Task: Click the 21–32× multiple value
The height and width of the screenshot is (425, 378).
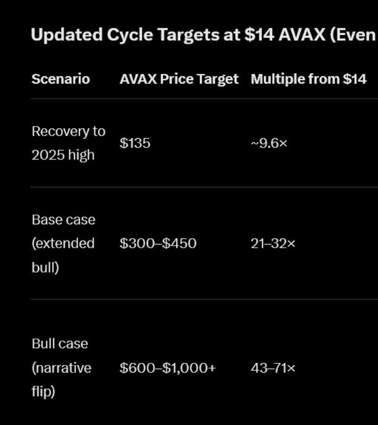Action: tap(273, 243)
